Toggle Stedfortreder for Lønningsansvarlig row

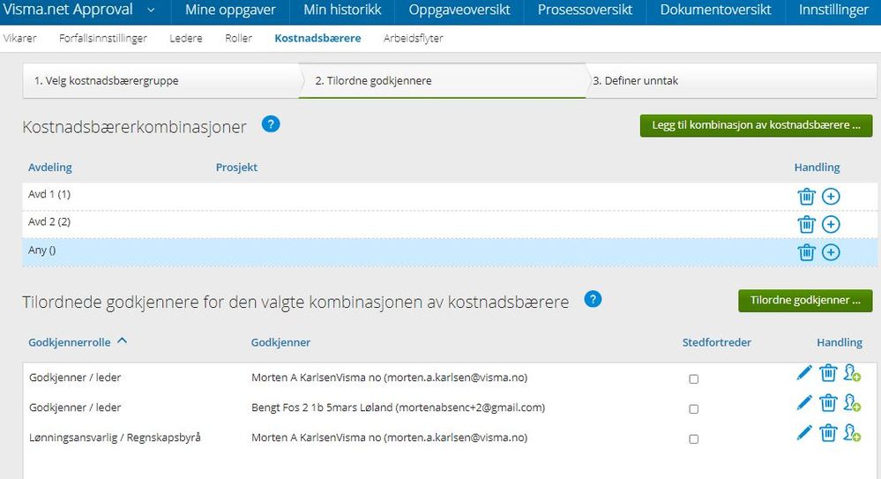[694, 438]
